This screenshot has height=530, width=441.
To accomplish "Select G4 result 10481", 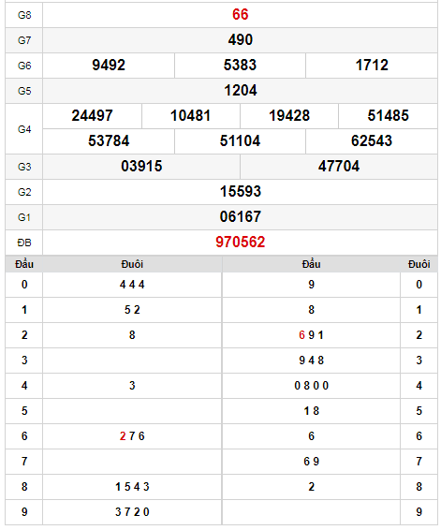I will point(191,115).
